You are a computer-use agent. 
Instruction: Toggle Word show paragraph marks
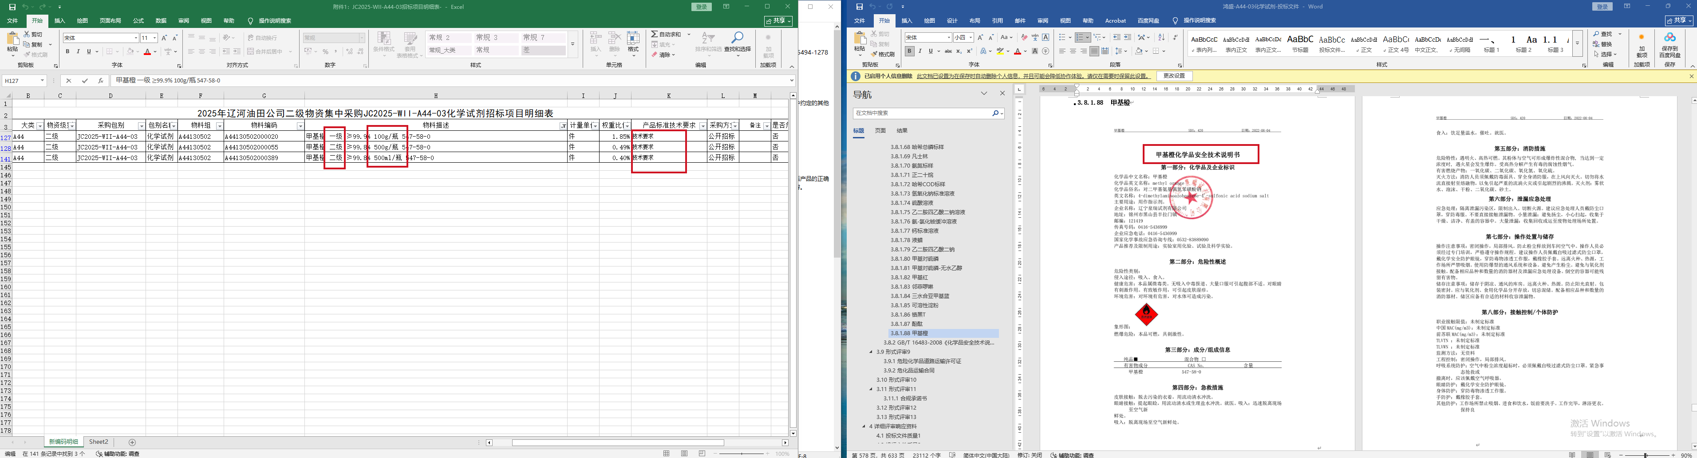1175,38
